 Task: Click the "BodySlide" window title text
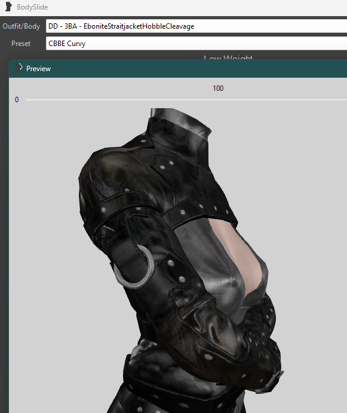(32, 7)
